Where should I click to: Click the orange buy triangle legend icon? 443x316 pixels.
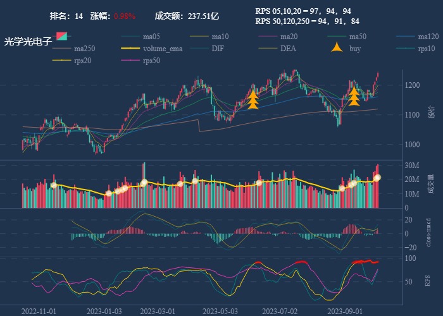click(337, 49)
